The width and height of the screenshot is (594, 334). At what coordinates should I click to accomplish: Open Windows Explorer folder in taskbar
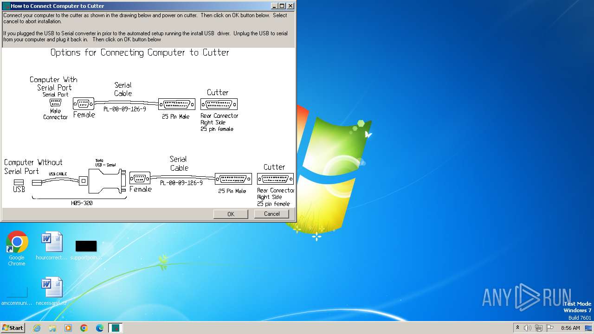52,328
